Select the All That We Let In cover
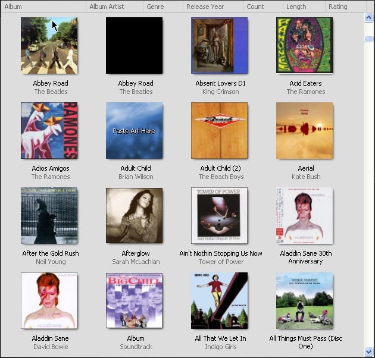This screenshot has height=358, width=375. 219,301
